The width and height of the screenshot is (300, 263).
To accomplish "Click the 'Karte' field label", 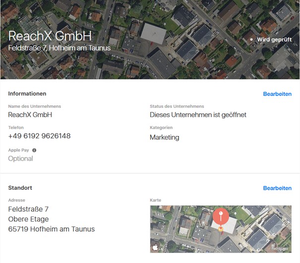I will (x=155, y=200).
